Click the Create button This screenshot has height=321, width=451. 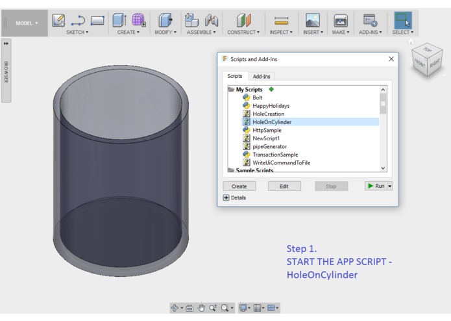239,186
